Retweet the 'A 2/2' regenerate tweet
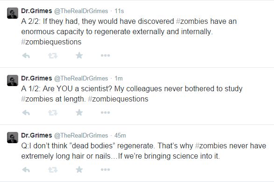The image size is (274, 182). tap(53, 56)
